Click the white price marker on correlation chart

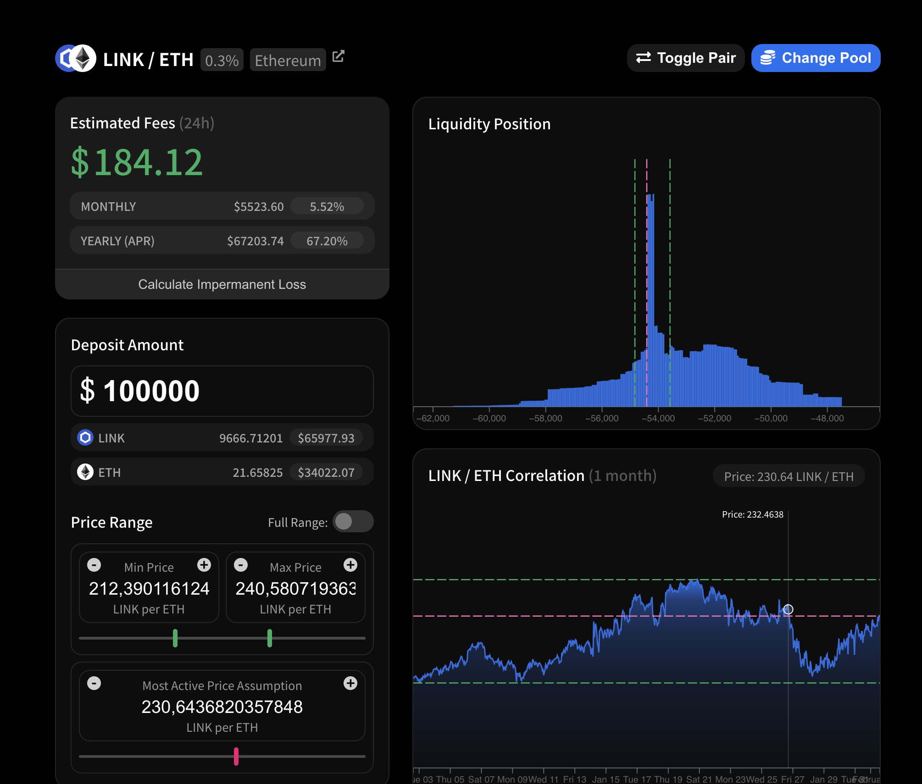pyautogui.click(x=788, y=609)
